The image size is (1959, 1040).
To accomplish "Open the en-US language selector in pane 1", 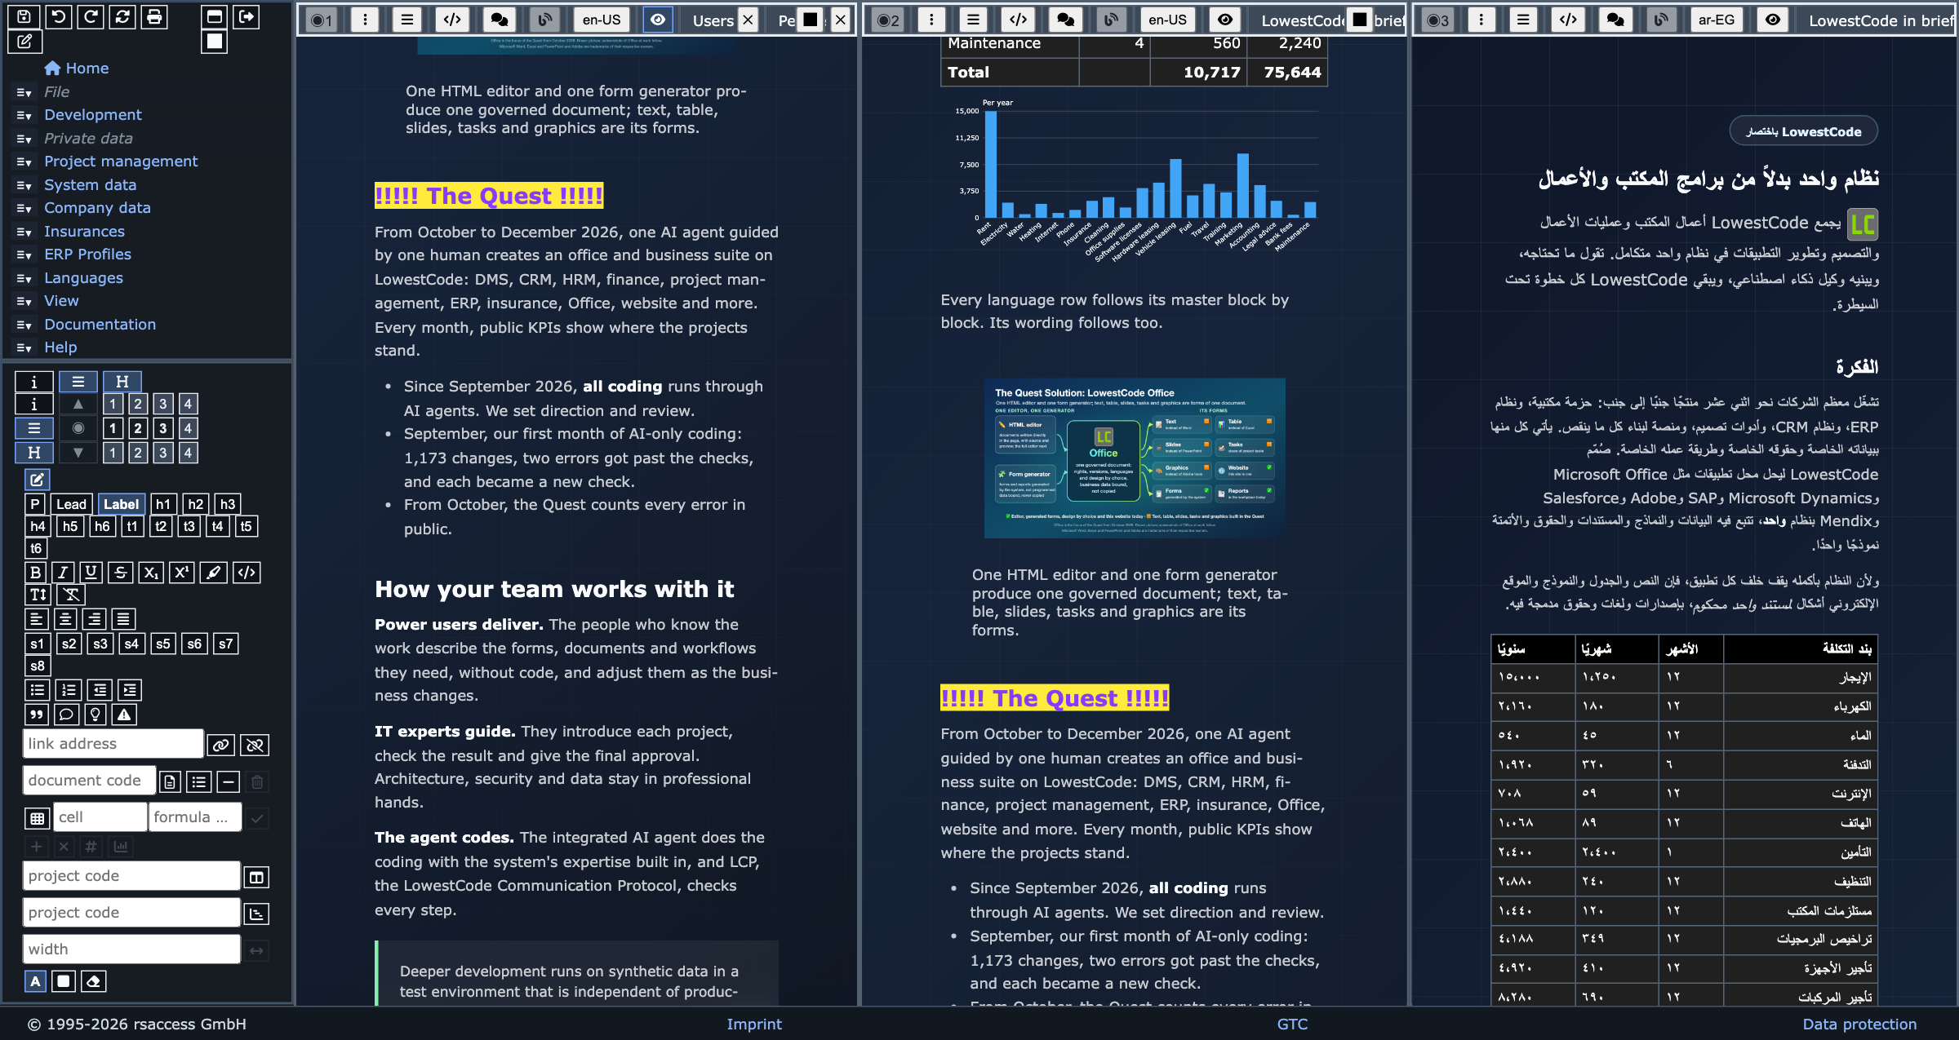I will tap(602, 20).
